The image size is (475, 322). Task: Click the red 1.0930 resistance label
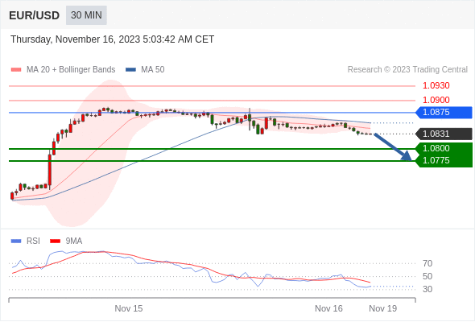pyautogui.click(x=436, y=85)
